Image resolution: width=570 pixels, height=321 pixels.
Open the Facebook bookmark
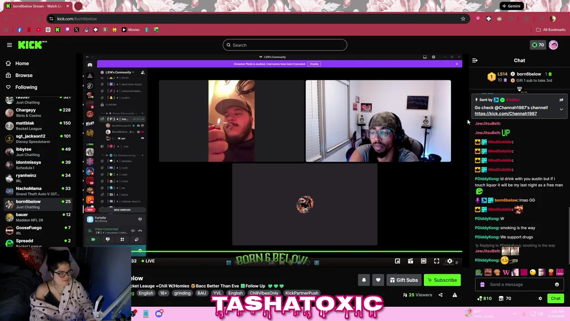20,30
